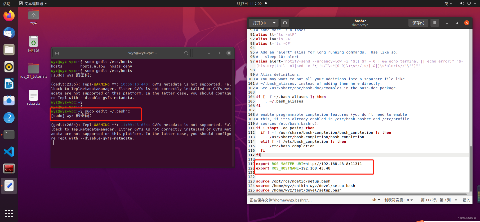Screen dimensions: 480x222
Task: Click the saving status message in gedit
Action: pyautogui.click(x=281, y=200)
